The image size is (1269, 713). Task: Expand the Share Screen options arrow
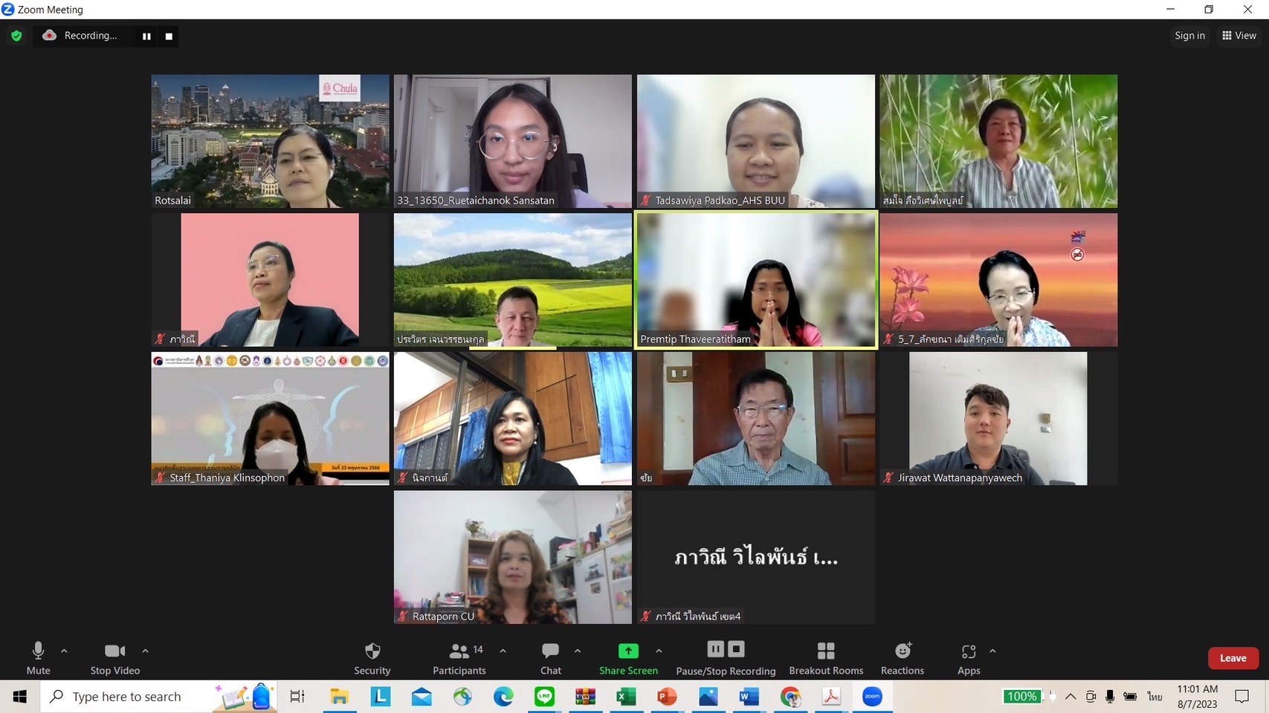point(659,651)
